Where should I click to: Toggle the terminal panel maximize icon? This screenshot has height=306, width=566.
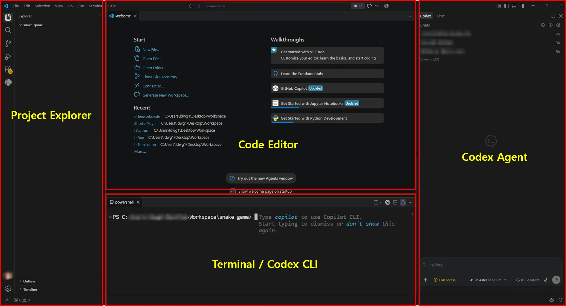coord(395,202)
